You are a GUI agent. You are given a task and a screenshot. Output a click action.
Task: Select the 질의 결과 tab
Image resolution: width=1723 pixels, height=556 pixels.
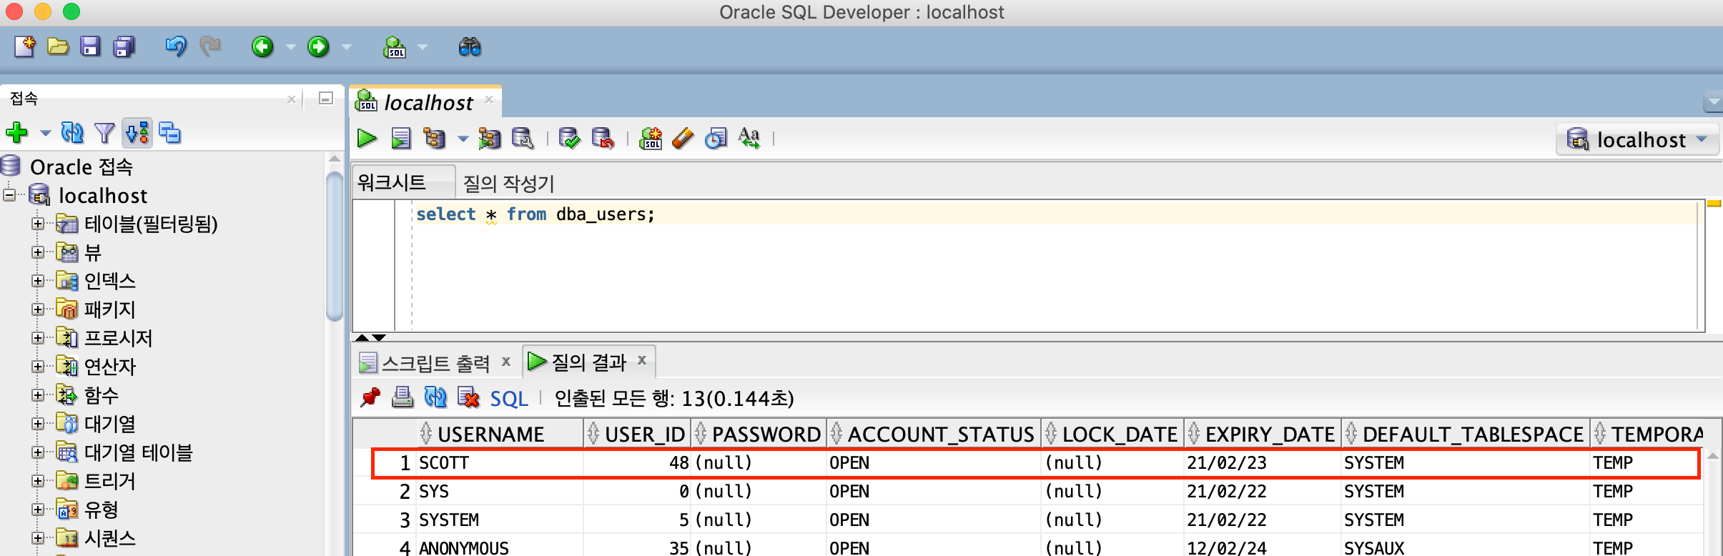pyautogui.click(x=589, y=362)
